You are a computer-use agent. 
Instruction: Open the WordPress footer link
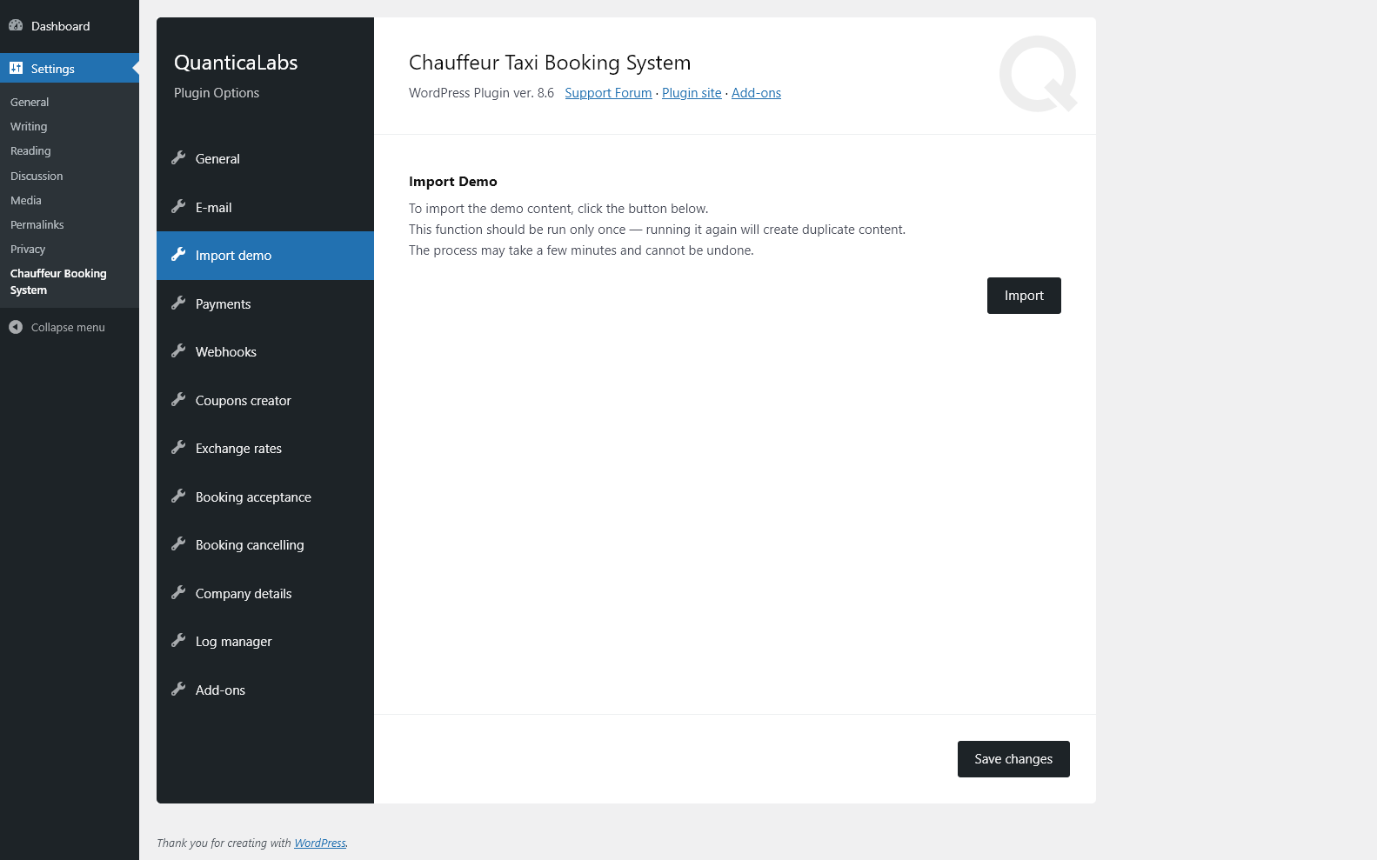click(x=320, y=843)
